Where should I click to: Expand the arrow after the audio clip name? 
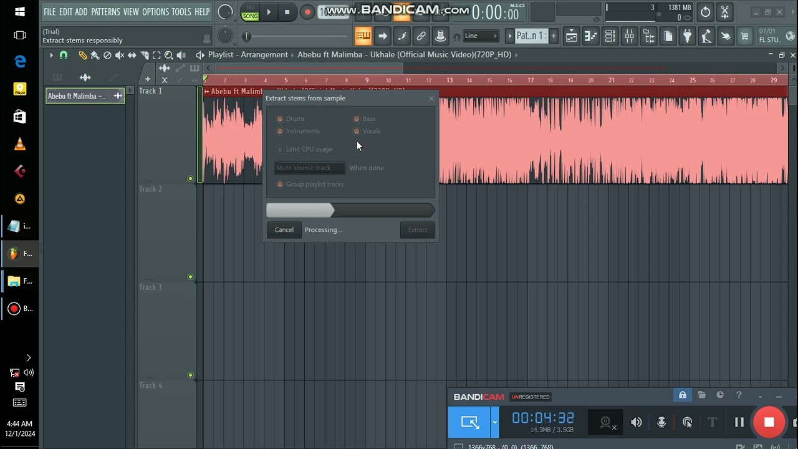click(x=516, y=55)
